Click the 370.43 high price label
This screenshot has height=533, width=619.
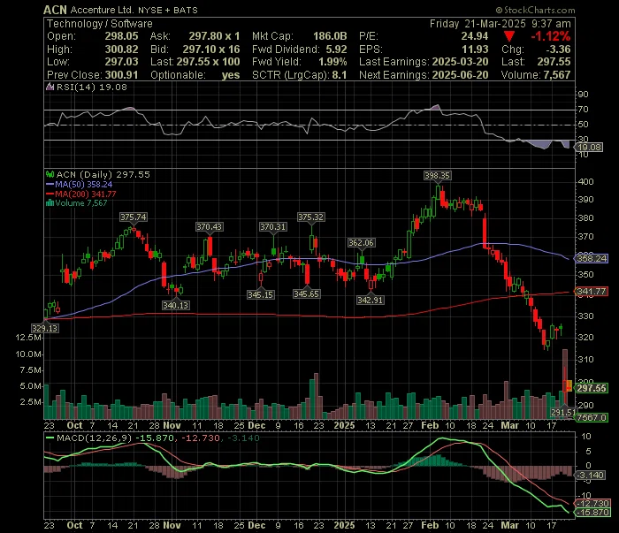coord(209,227)
